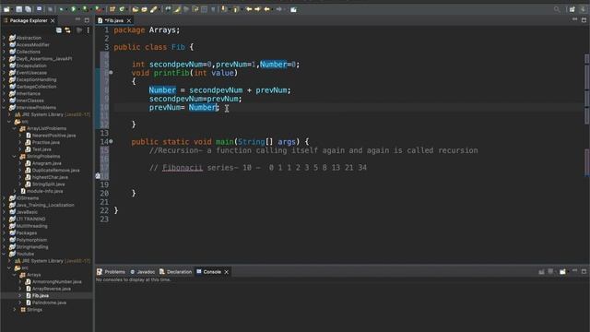Expand the Encapsulation project
The image size is (590, 332).
tap(4, 65)
